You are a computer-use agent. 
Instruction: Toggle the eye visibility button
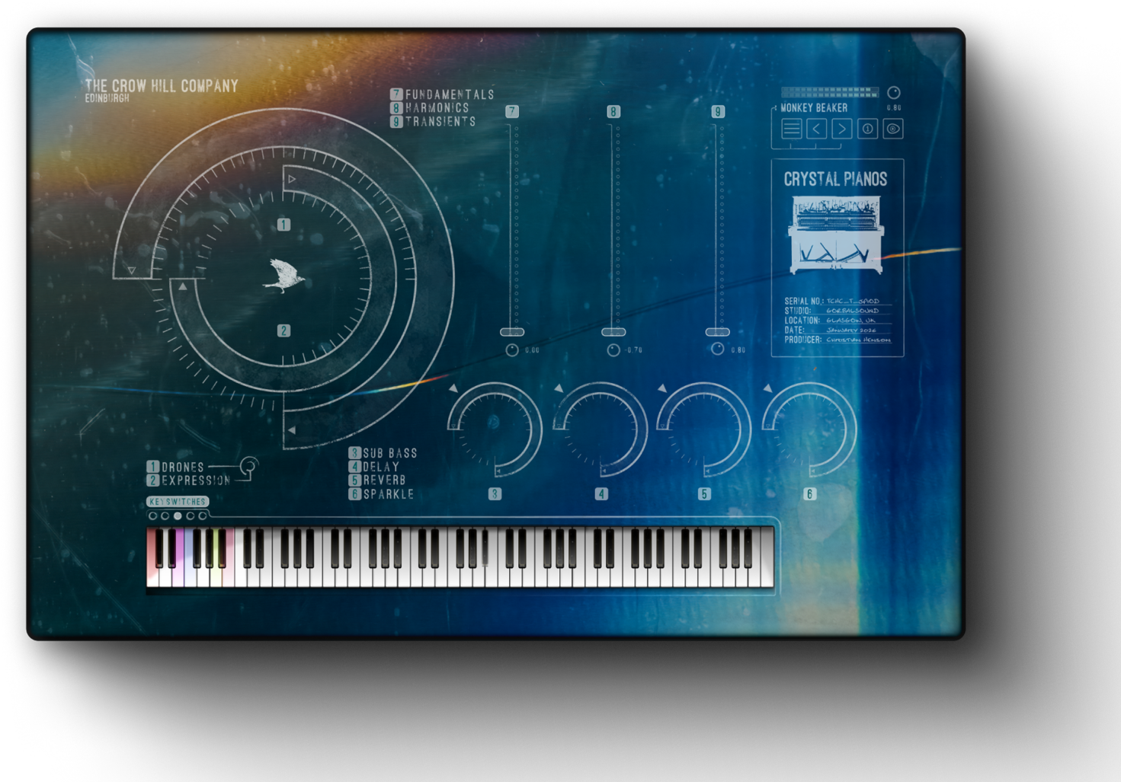tap(893, 129)
